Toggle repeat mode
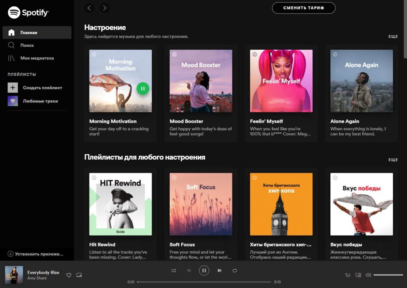The image size is (407, 288). (235, 271)
